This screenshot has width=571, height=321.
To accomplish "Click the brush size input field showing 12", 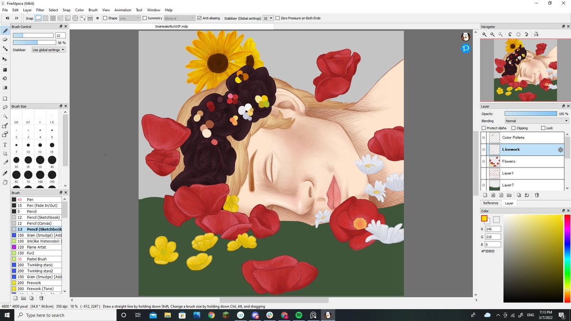I will [x=60, y=36].
